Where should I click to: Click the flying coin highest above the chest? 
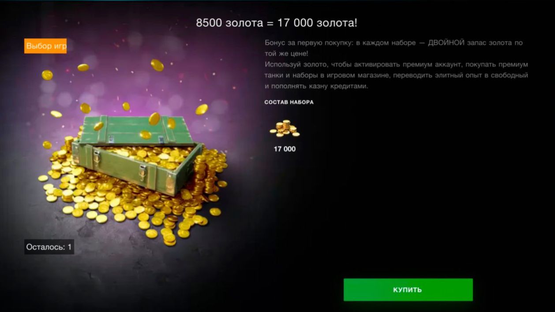point(157,65)
